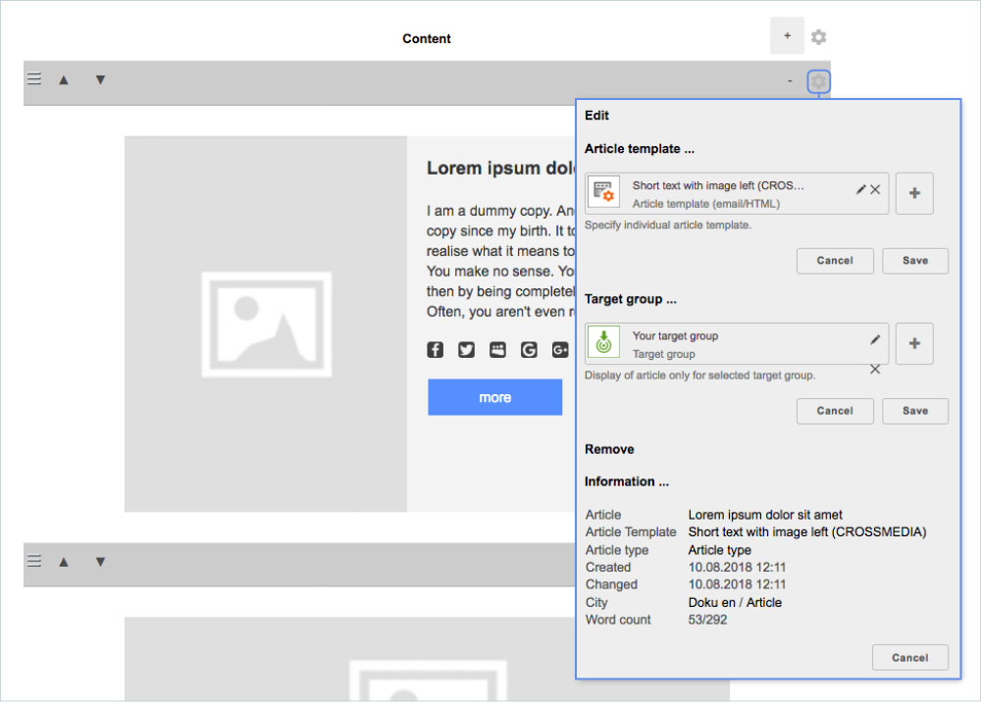
Task: Click the blue more button in the article
Action: [x=494, y=397]
